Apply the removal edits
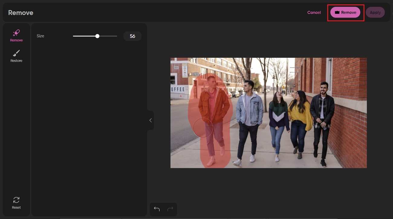 (x=375, y=12)
